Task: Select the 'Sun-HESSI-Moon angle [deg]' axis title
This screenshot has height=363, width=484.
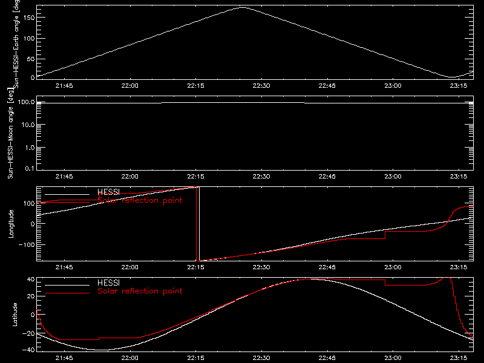Action: click(x=11, y=133)
